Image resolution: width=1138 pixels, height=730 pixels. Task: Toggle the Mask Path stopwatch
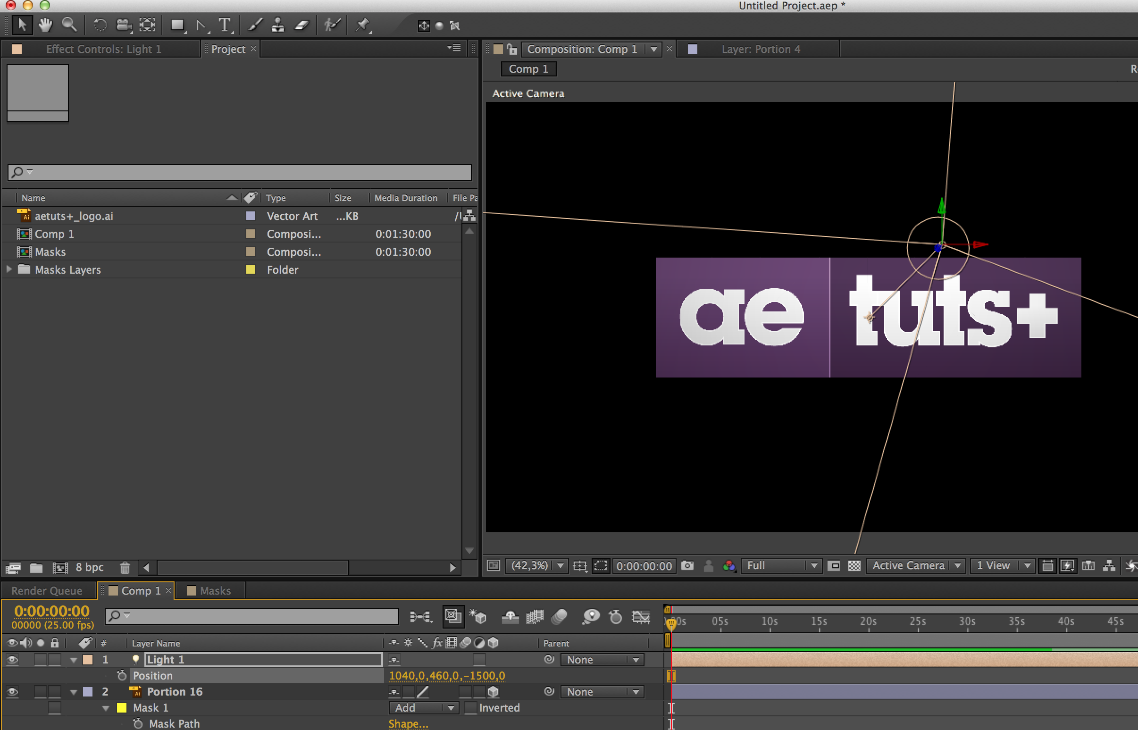tap(138, 724)
